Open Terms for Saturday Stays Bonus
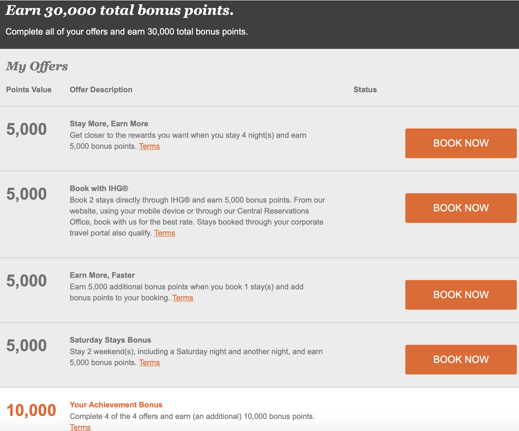 (x=149, y=363)
